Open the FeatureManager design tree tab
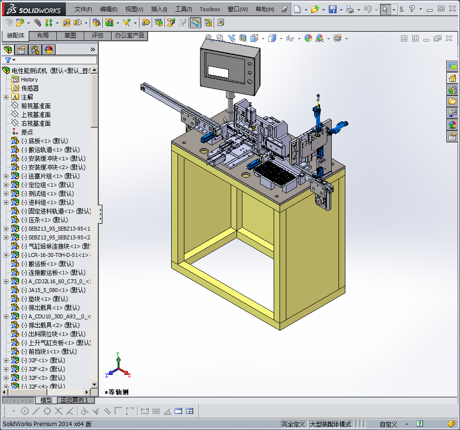Image resolution: width=460 pixels, height=430 pixels. tap(8, 50)
